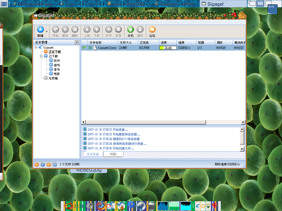Viewport: 282px width, 211px height.
Task: Click the first orange status bar icon
Action: pos(37,165)
